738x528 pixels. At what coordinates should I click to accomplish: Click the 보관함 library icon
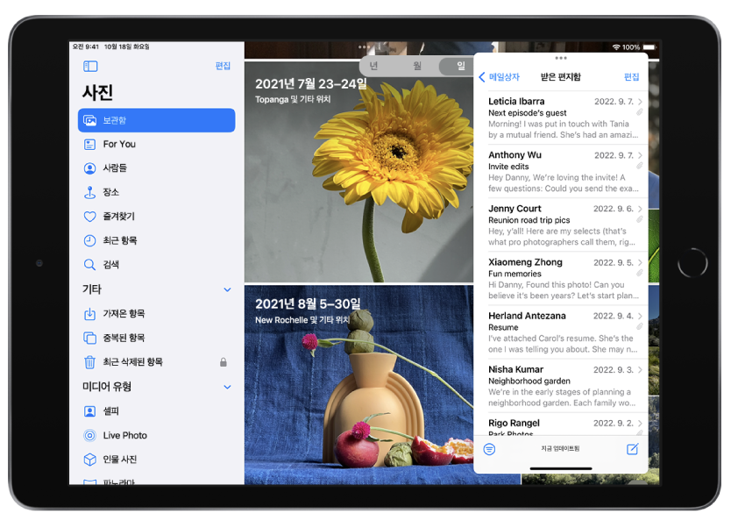(x=90, y=120)
